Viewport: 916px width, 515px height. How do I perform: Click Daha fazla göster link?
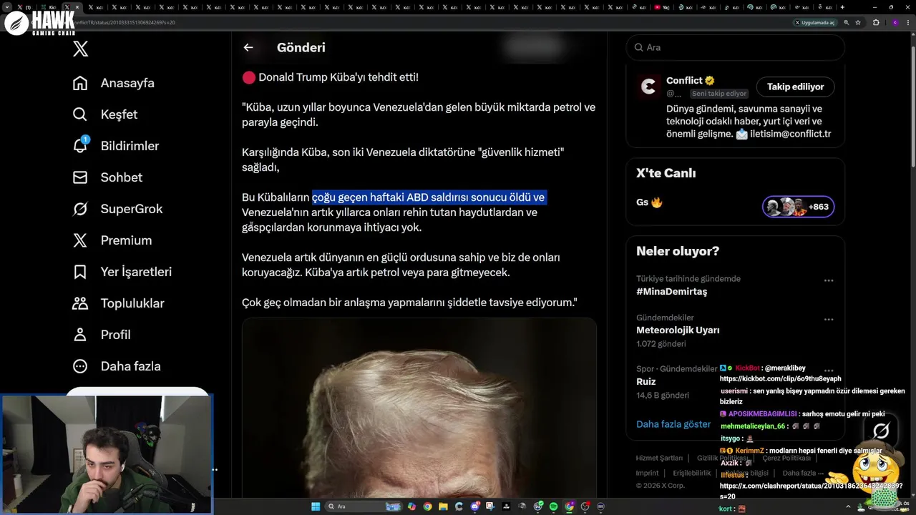(x=673, y=424)
